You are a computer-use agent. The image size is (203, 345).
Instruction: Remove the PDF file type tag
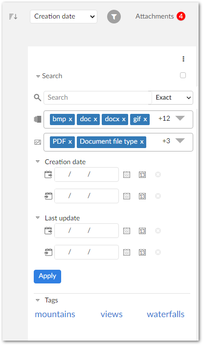point(70,142)
